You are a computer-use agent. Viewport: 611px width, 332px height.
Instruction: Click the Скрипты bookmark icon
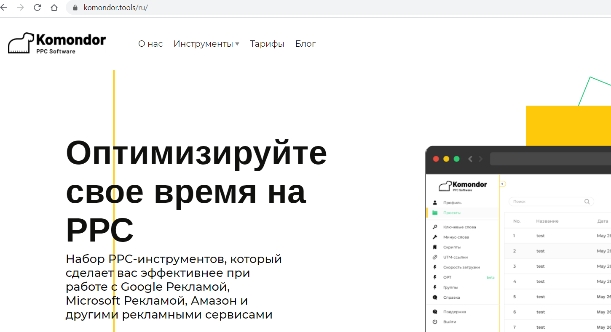(435, 247)
